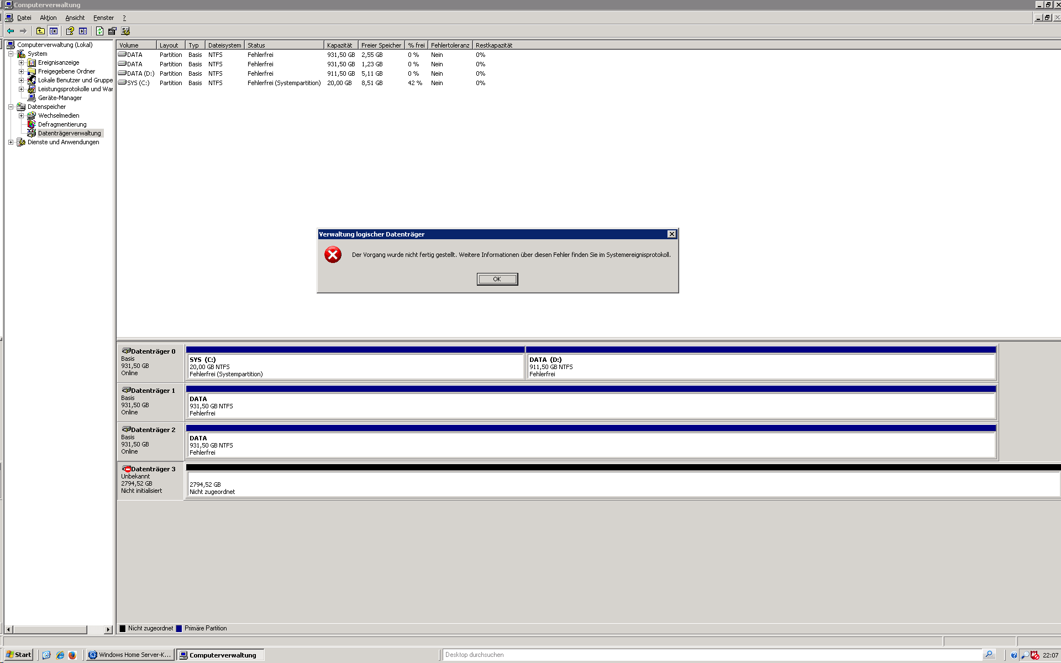Click the Freigegebene Ordner folder icon

coord(31,71)
